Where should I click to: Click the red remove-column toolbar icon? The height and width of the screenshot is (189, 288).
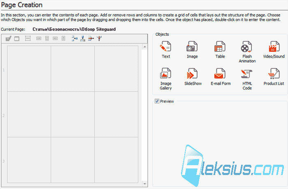pos(100,39)
